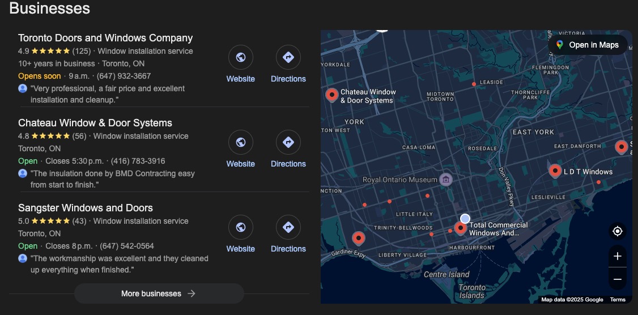Image resolution: width=638 pixels, height=315 pixels.
Task: Click the cut-off pin near East Danforth
Action: [622, 147]
